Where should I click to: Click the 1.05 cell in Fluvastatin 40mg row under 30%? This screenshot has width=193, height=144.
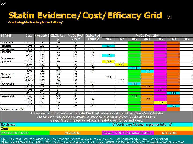click(108, 77)
